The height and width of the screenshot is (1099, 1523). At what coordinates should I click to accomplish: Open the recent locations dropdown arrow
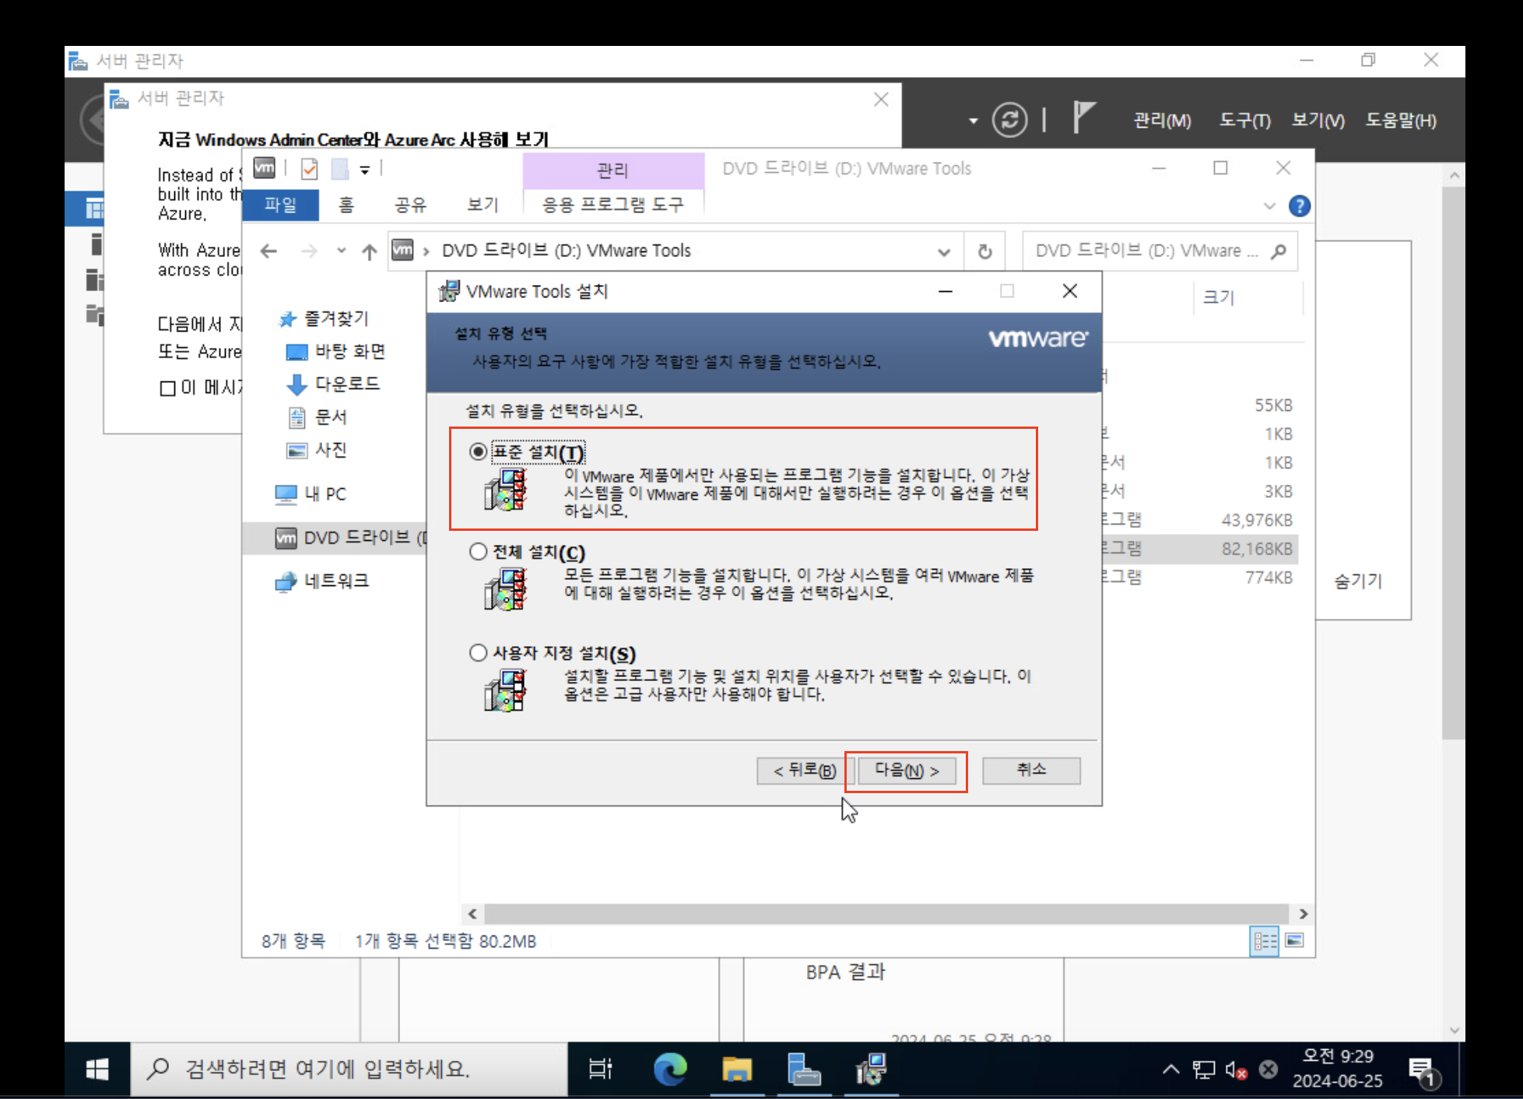tap(341, 251)
